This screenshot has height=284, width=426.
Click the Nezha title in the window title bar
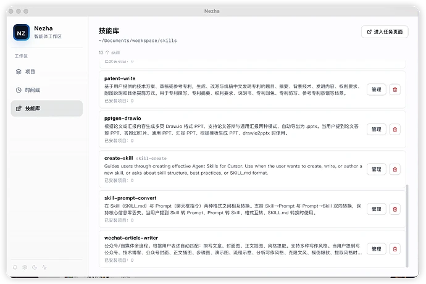[212, 11]
